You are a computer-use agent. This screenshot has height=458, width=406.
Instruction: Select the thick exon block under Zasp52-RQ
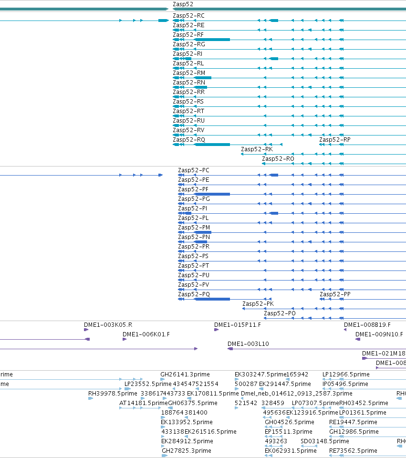coord(212,144)
